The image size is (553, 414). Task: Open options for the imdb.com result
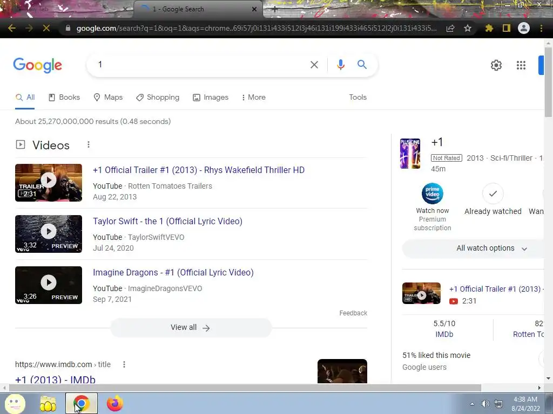point(124,364)
